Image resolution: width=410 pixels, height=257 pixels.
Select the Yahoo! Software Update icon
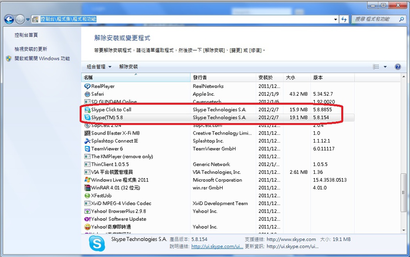tap(87, 219)
